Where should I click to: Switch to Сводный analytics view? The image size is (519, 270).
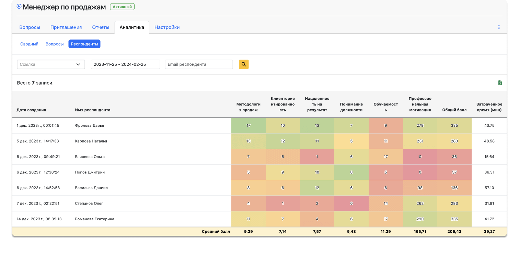29,44
